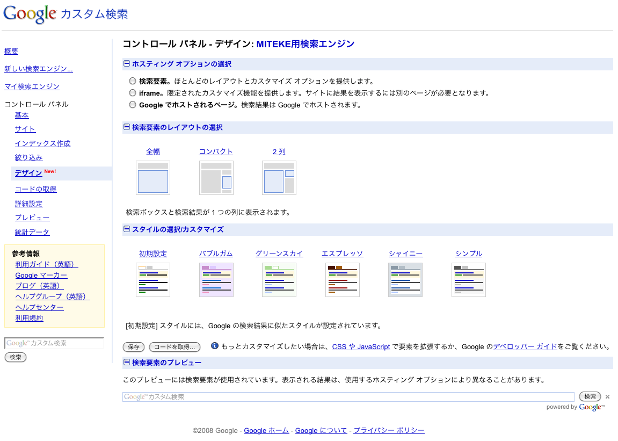Viewport: 618px width, 441px height.
Task: Choose the エスプレッソ style thumbnail
Action: click(343, 280)
